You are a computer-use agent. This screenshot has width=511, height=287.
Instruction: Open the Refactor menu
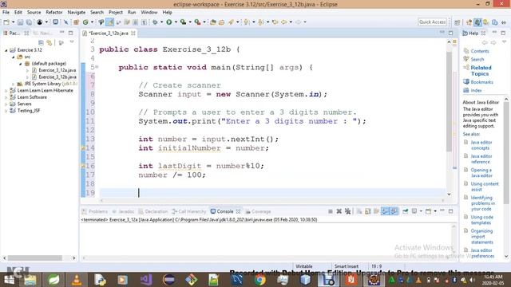54,13
